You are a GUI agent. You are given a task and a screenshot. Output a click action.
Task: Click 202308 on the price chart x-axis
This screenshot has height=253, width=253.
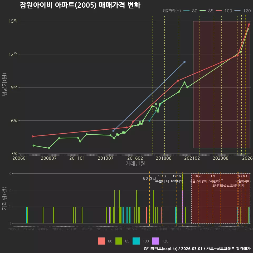(x=221, y=158)
